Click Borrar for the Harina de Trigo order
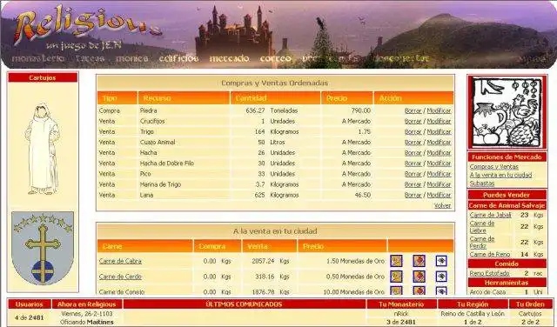 click(413, 184)
